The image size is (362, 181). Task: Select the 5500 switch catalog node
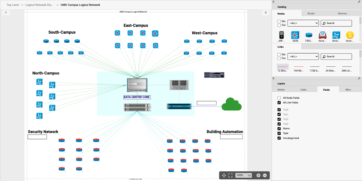point(295,35)
